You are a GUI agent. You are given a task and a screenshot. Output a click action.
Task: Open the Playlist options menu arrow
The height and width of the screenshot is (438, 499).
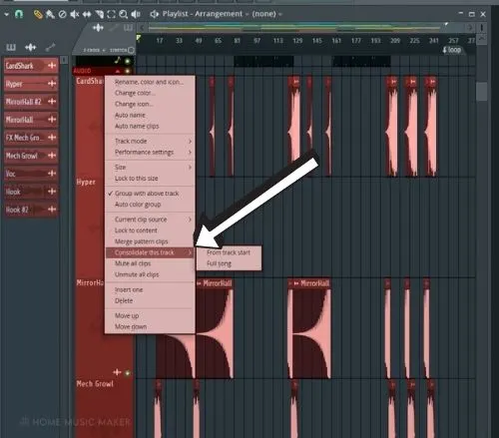pyautogui.click(x=6, y=14)
